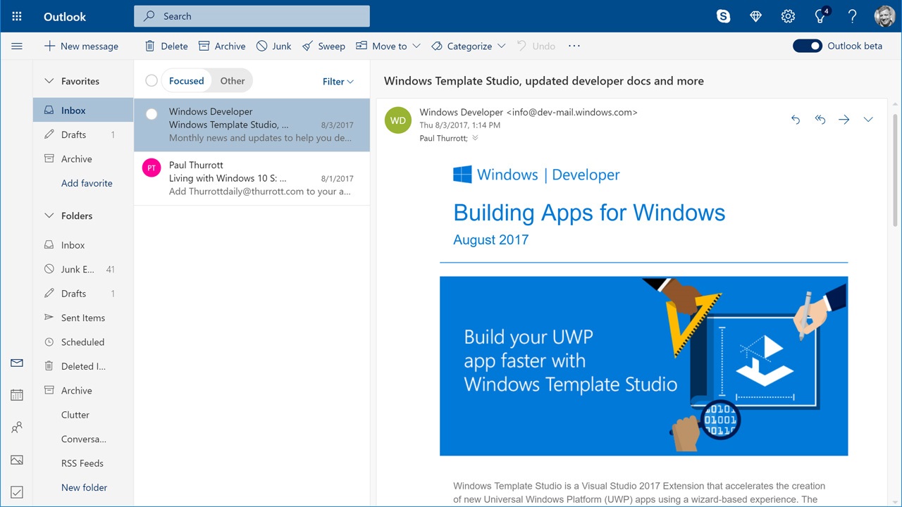Image resolution: width=902 pixels, height=507 pixels.
Task: Click the reading pane vertical scrollbar
Action: pyautogui.click(x=895, y=169)
